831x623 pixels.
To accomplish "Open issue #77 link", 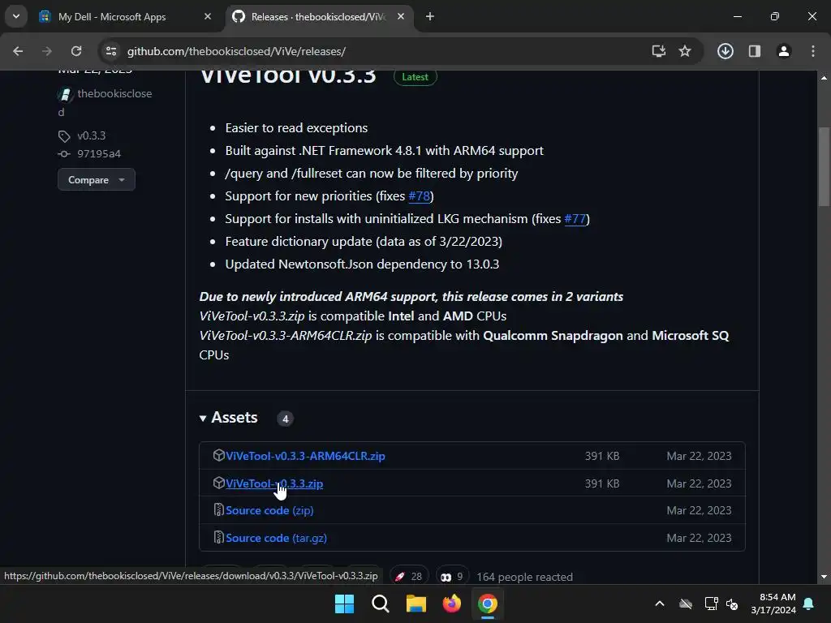I will (x=575, y=219).
